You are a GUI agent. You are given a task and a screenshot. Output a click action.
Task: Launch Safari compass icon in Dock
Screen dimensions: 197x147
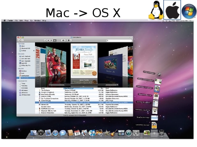tap(55, 133)
